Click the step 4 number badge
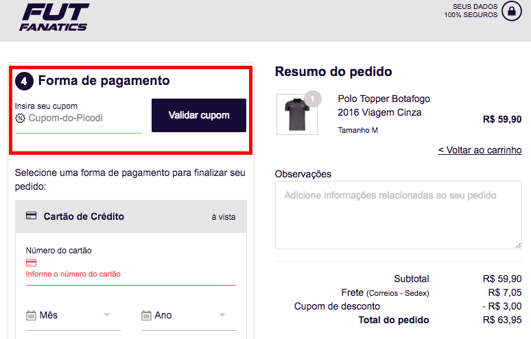This screenshot has width=531, height=339. 24,81
